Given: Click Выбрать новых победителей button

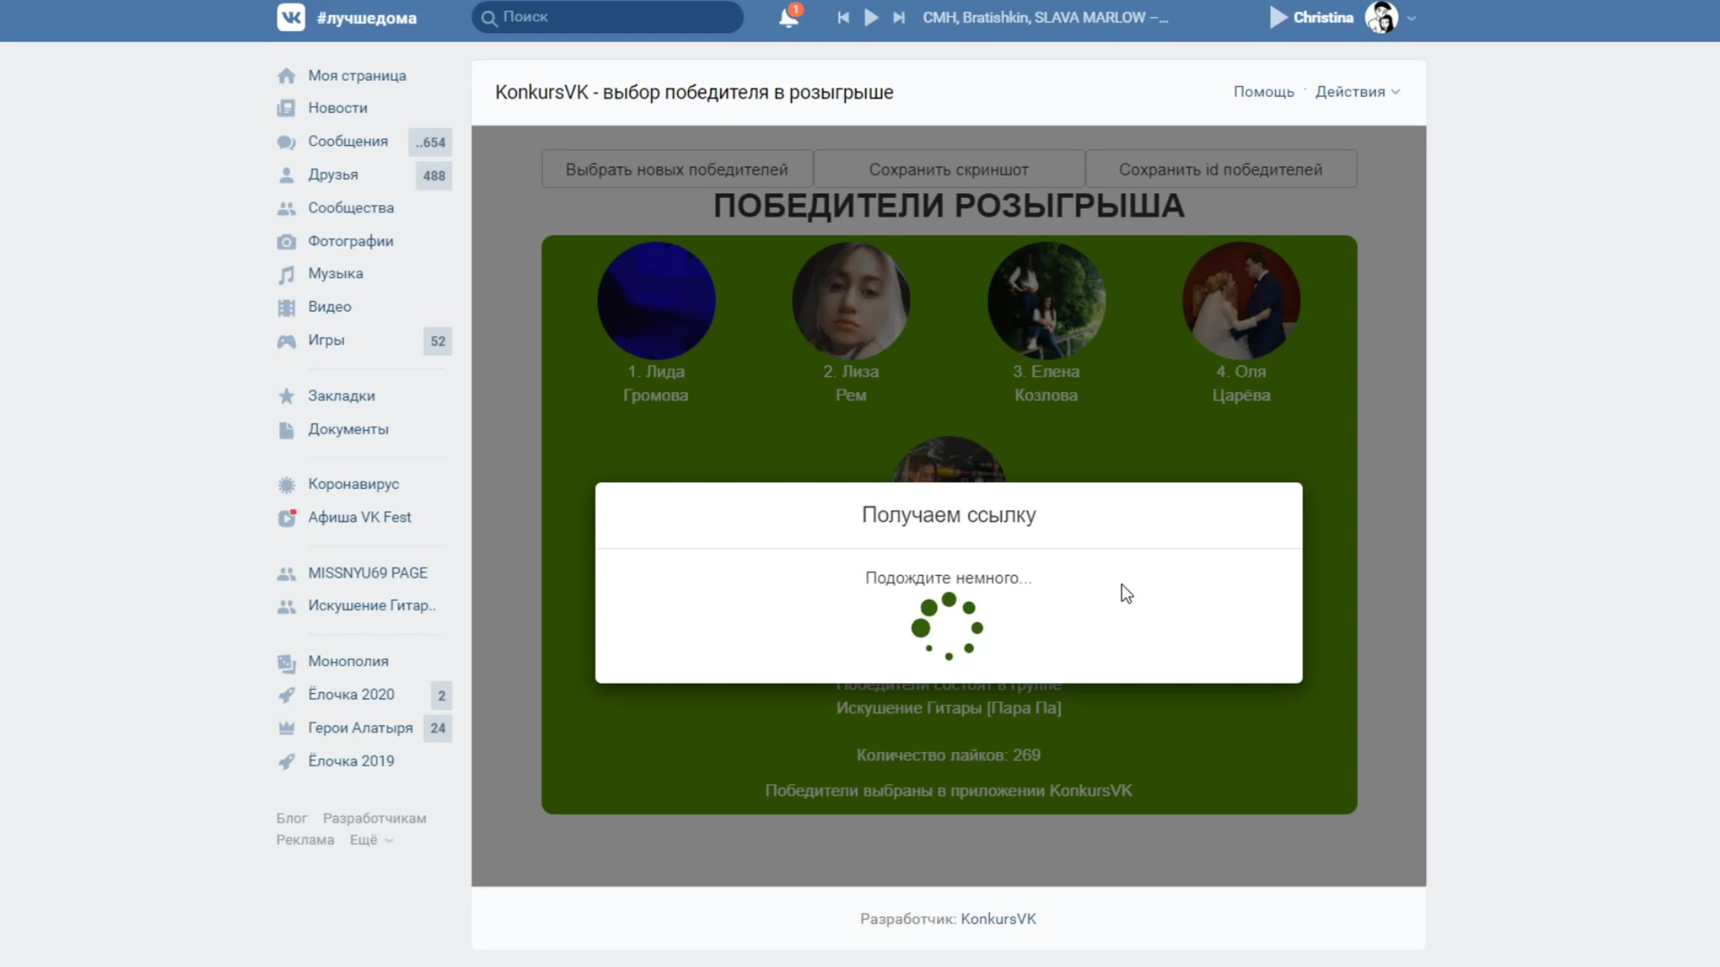Looking at the screenshot, I should click(676, 170).
